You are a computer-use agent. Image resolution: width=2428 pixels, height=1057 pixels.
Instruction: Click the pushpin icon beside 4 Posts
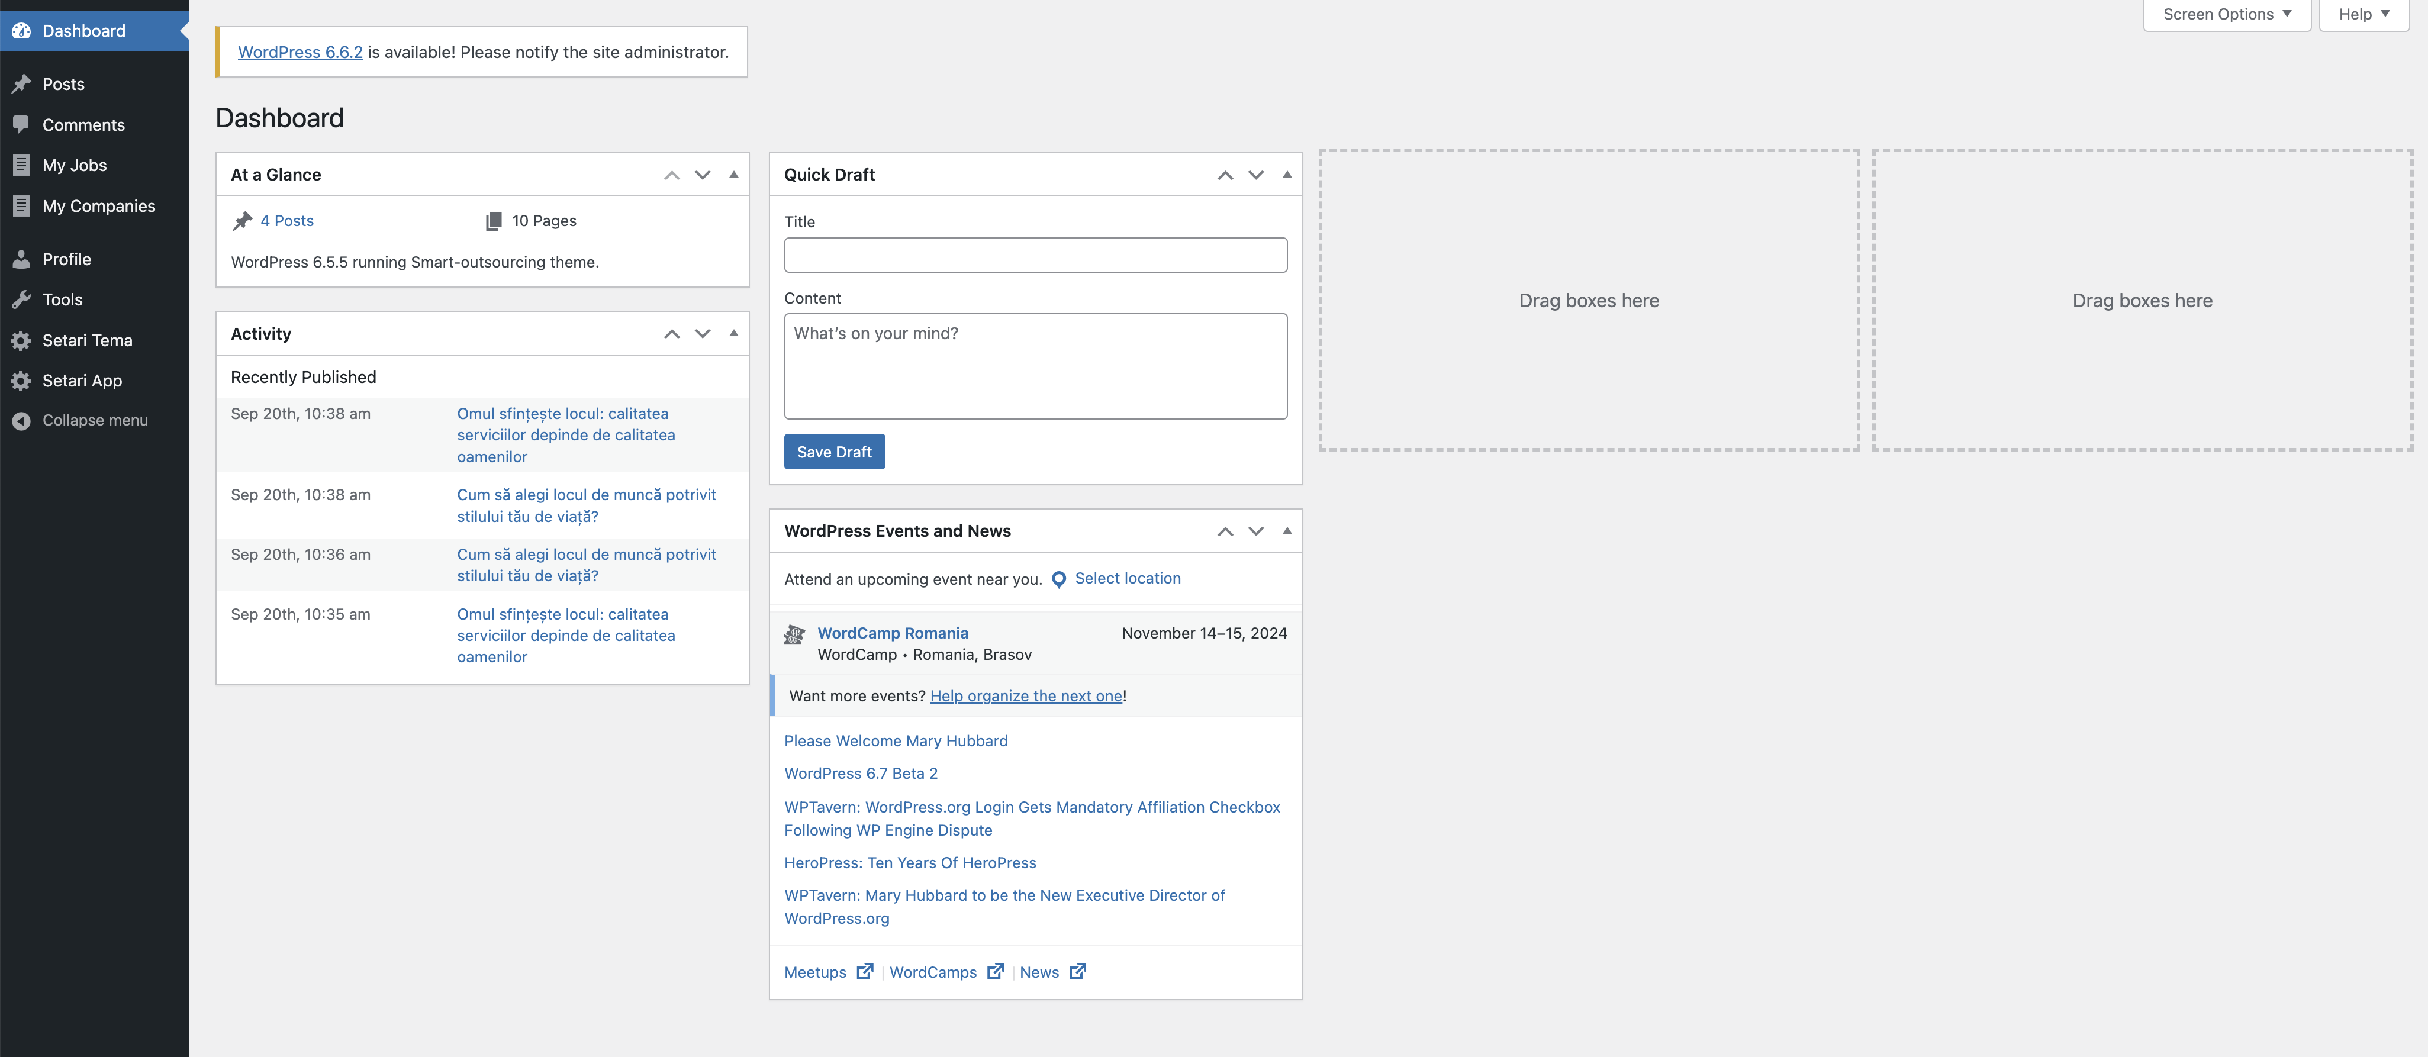242,220
